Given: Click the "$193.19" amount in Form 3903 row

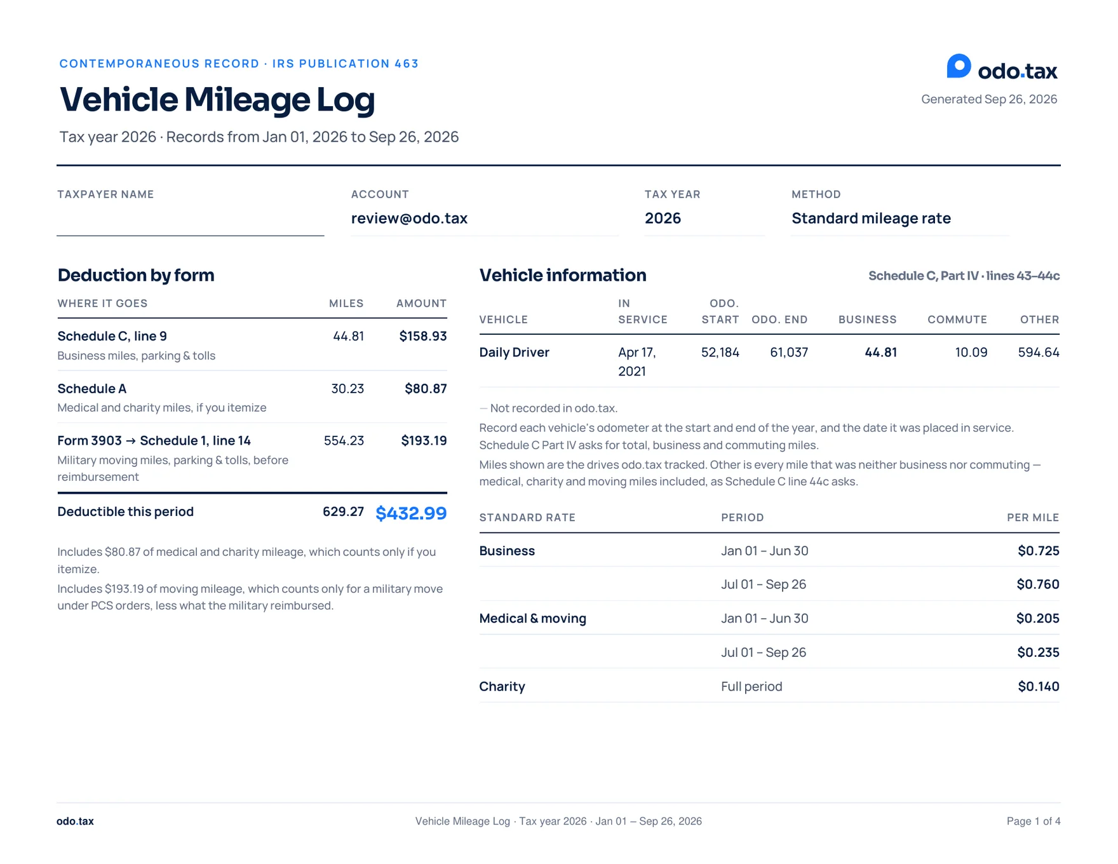Looking at the screenshot, I should click(424, 441).
